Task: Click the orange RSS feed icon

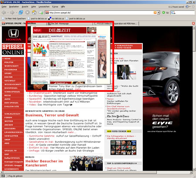Action: click(x=155, y=13)
